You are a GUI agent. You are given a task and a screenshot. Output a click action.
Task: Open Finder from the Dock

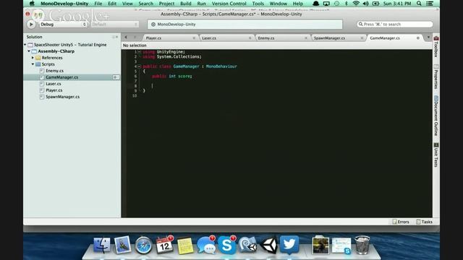coord(102,246)
